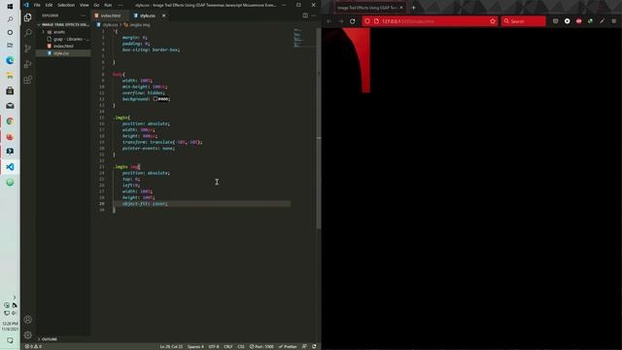Go back in the browser
The height and width of the screenshot is (350, 622).
(328, 21)
